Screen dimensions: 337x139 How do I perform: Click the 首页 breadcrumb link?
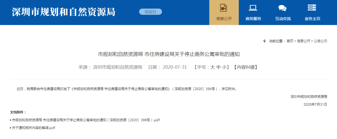[290, 41]
